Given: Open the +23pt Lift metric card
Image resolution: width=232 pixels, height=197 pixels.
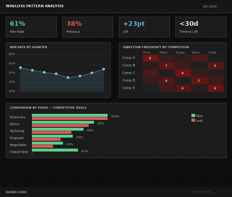Looking at the screenshot, I should (x=144, y=27).
